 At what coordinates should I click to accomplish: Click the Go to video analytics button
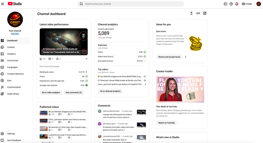click(x=51, y=93)
